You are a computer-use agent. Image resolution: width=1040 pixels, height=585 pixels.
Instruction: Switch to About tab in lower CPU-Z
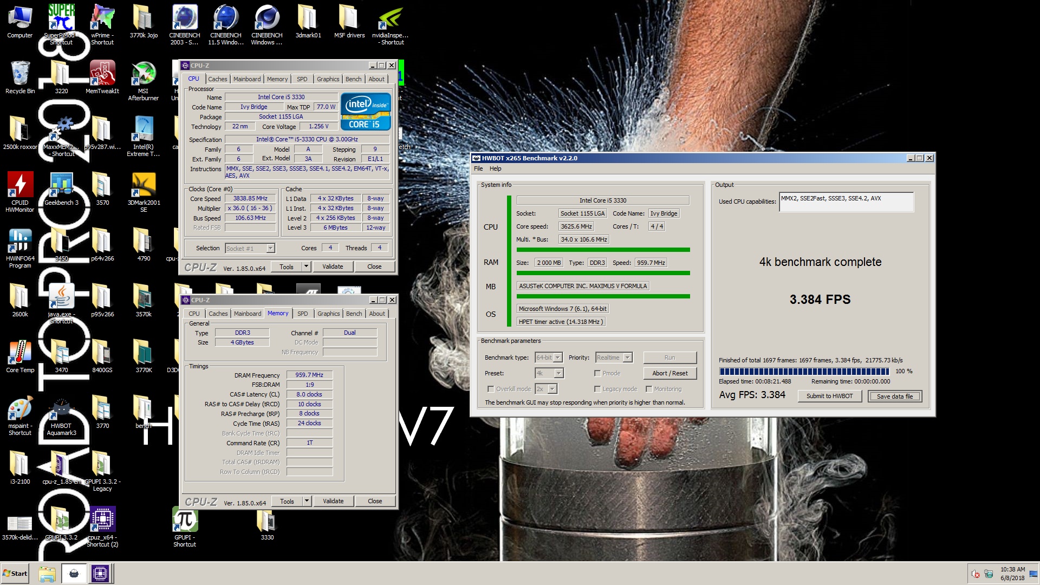tap(377, 314)
